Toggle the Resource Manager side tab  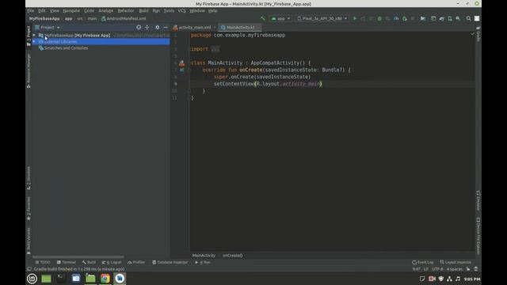coord(29,70)
